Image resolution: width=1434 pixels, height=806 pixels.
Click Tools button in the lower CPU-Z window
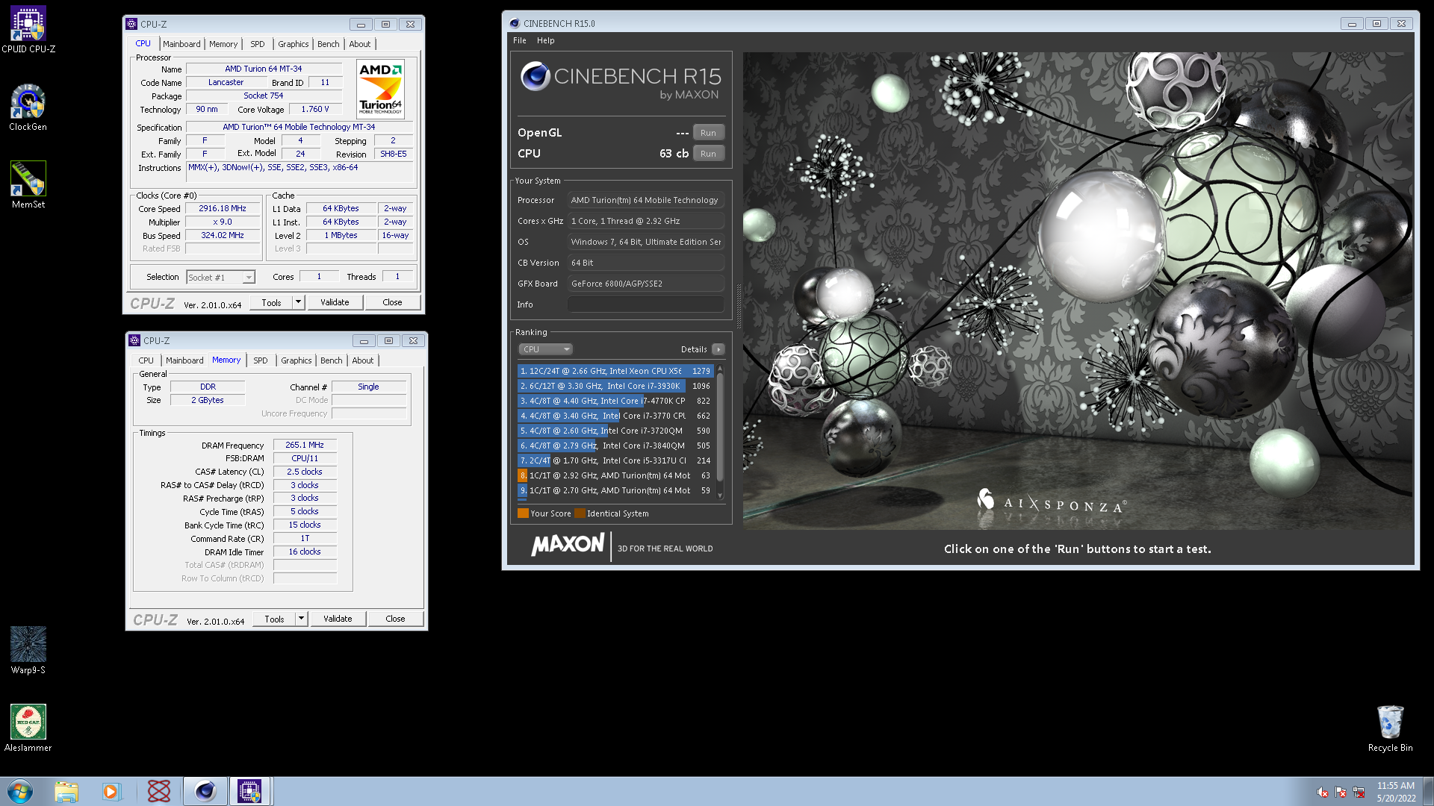[274, 619]
